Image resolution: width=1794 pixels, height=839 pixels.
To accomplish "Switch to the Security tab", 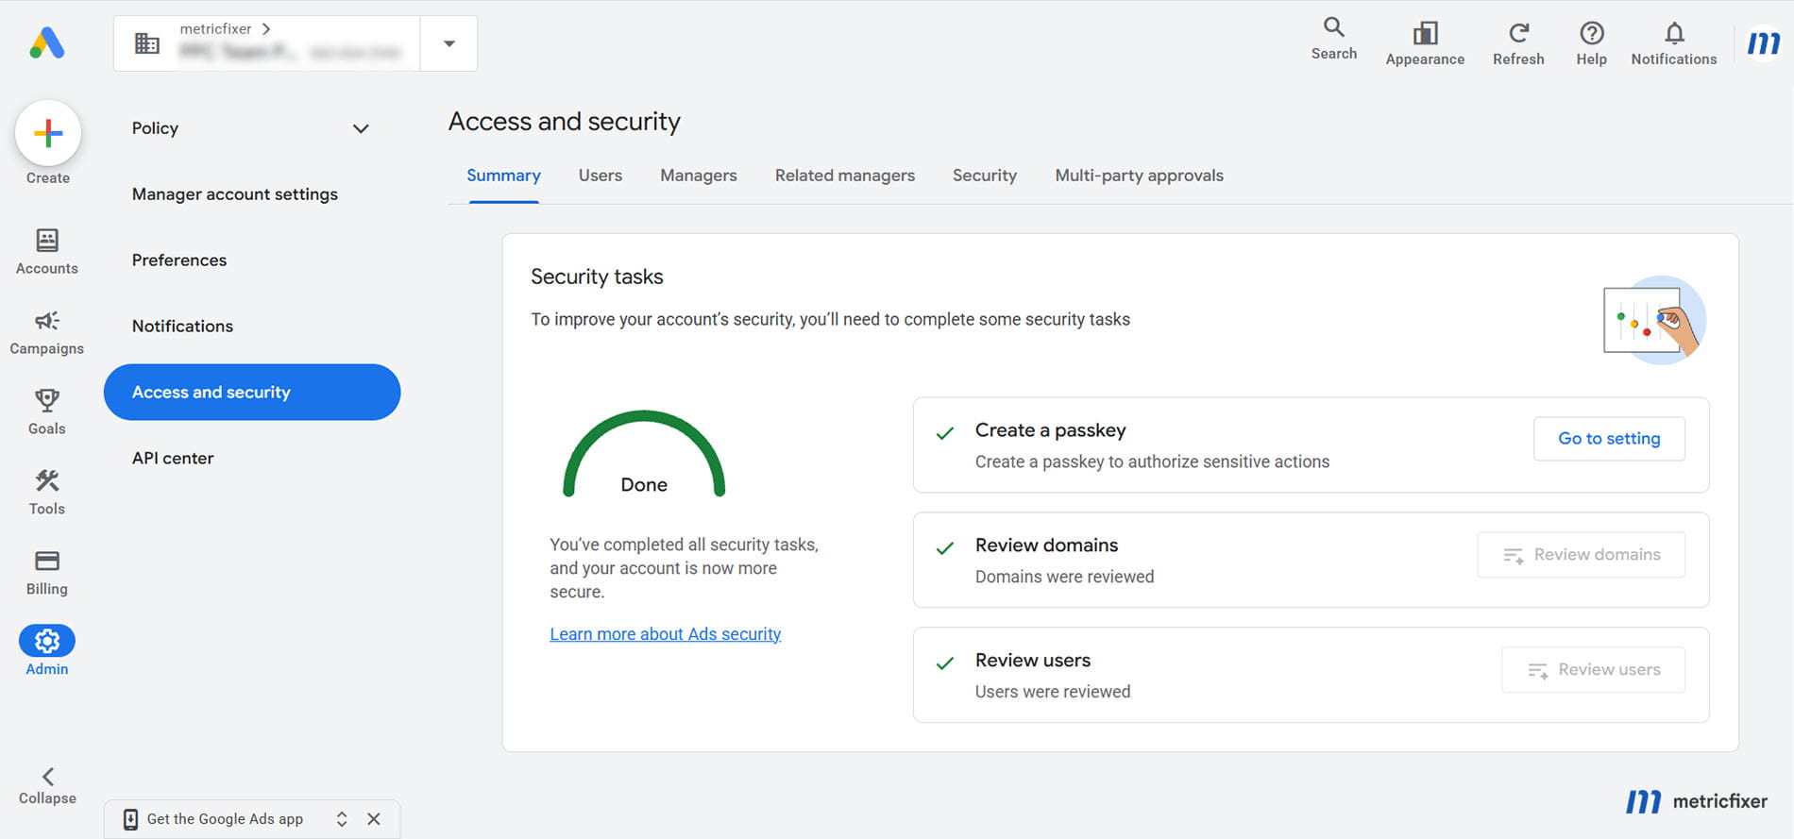I will click(x=985, y=176).
